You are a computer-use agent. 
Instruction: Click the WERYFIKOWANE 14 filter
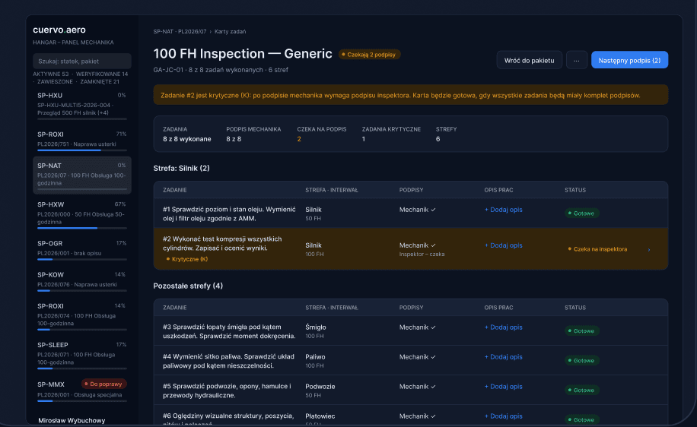point(102,74)
